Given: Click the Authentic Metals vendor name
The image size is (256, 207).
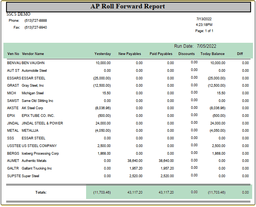Looking at the screenshot, I should tap(34, 161).
